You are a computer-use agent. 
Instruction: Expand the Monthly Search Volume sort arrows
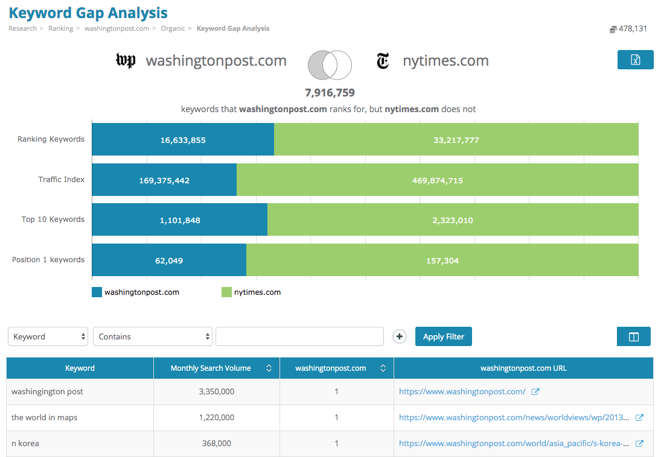click(268, 368)
